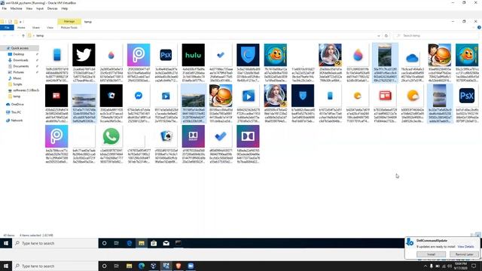Viewport: 482px width, 271px height.
Task: Select the red news icon on white thumbnail
Action: tap(385, 96)
